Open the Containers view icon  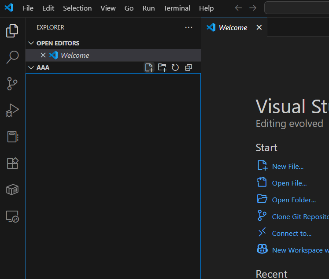click(12, 190)
